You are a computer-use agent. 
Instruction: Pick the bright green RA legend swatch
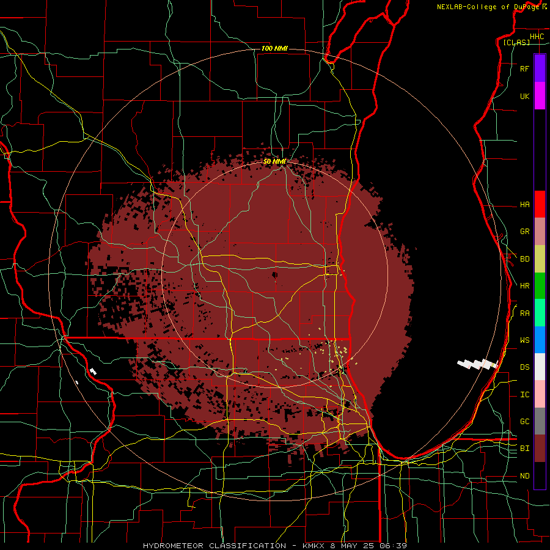click(540, 313)
